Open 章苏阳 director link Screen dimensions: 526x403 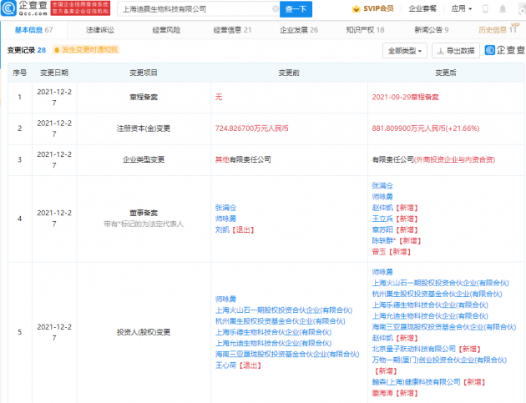382,230
